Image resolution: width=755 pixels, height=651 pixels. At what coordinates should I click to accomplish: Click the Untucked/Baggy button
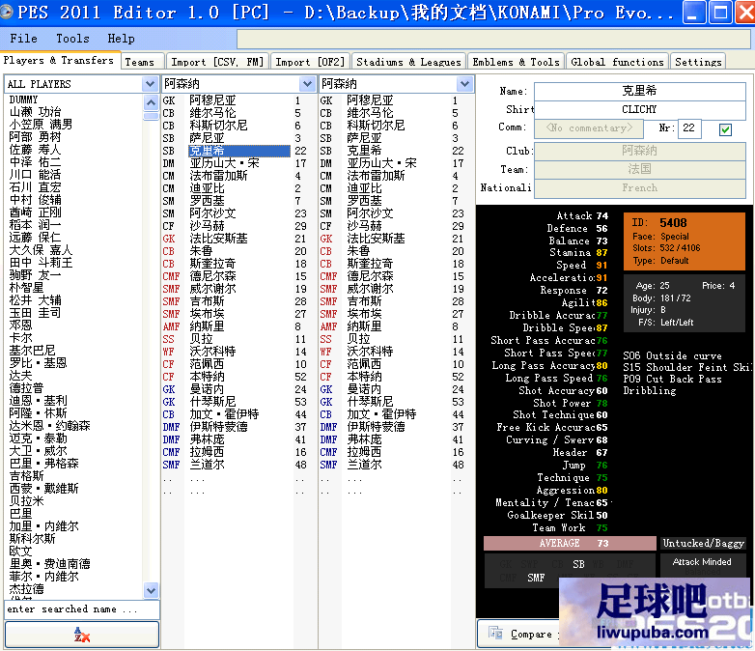coord(703,543)
